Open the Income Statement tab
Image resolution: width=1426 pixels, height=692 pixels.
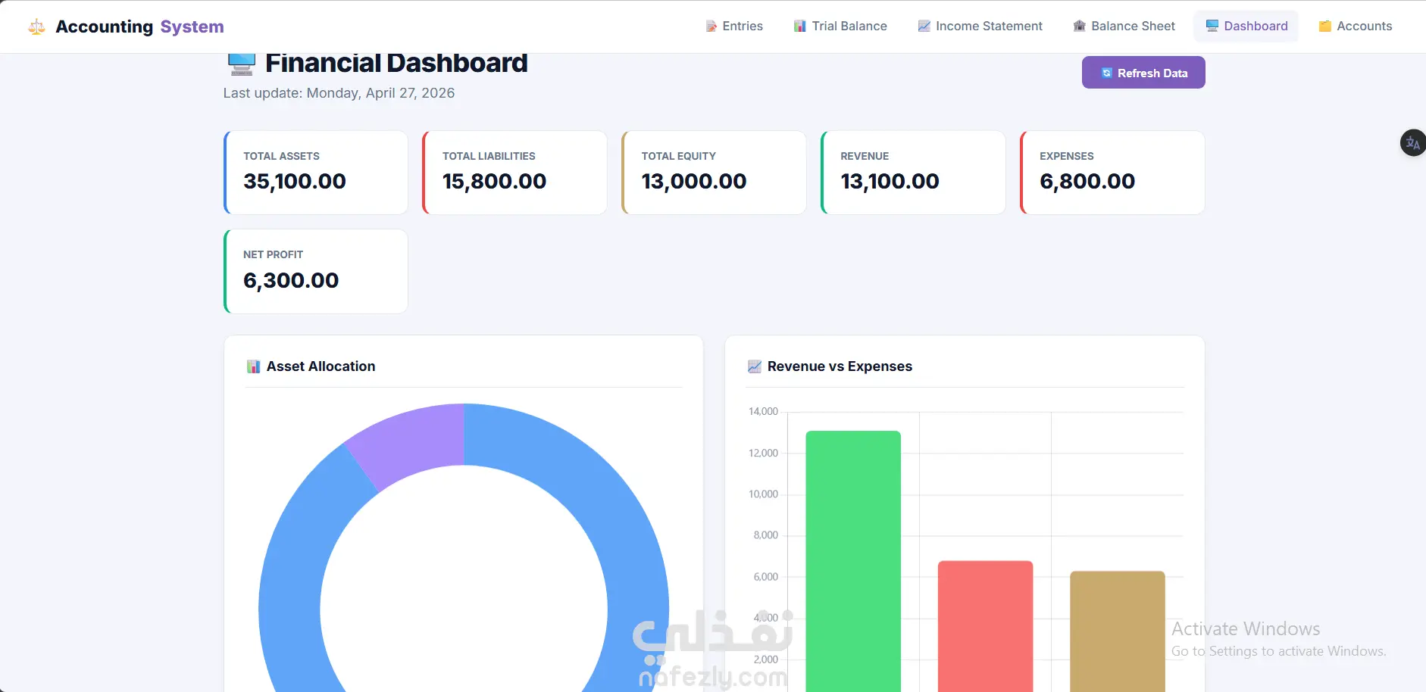pyautogui.click(x=980, y=26)
